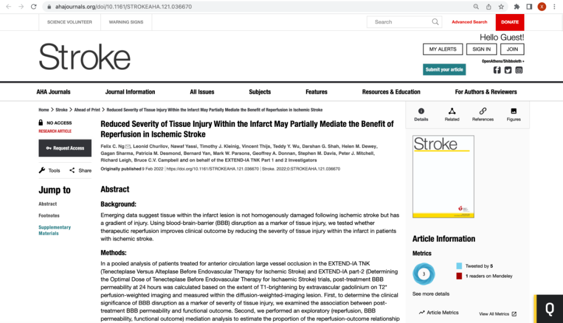Open the article DOI link

tap(213, 169)
